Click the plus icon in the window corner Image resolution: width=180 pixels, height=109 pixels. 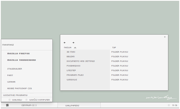(165, 37)
